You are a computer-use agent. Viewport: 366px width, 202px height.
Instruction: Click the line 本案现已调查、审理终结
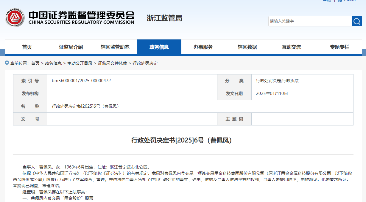(37, 186)
